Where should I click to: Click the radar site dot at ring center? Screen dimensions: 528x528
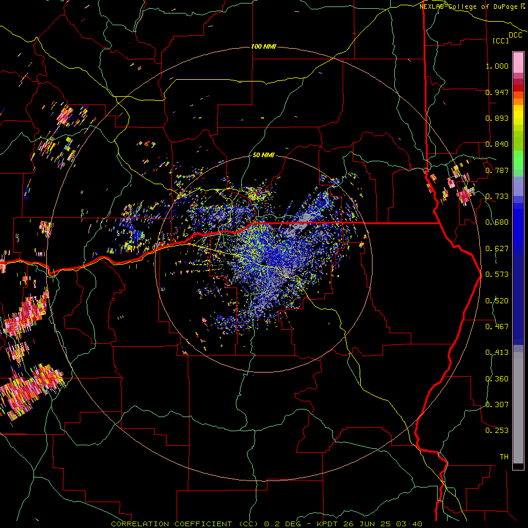click(x=265, y=263)
